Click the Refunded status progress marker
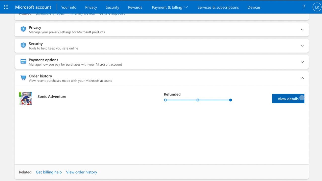The width and height of the screenshot is (322, 181). coord(230,100)
